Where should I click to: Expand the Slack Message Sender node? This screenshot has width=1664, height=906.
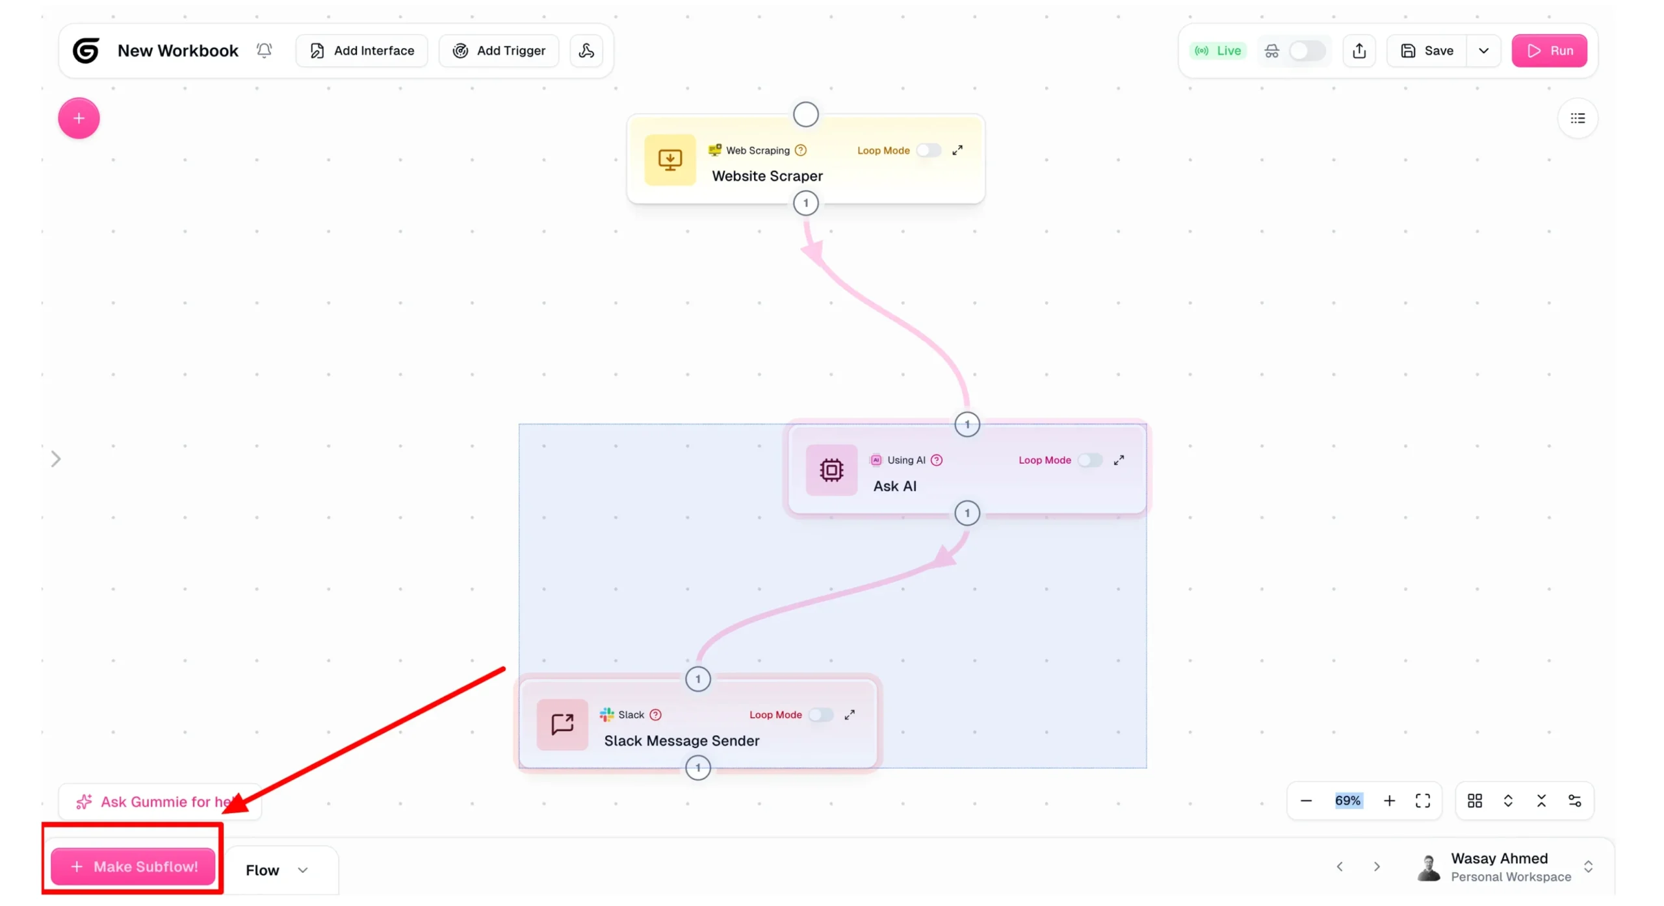(850, 714)
